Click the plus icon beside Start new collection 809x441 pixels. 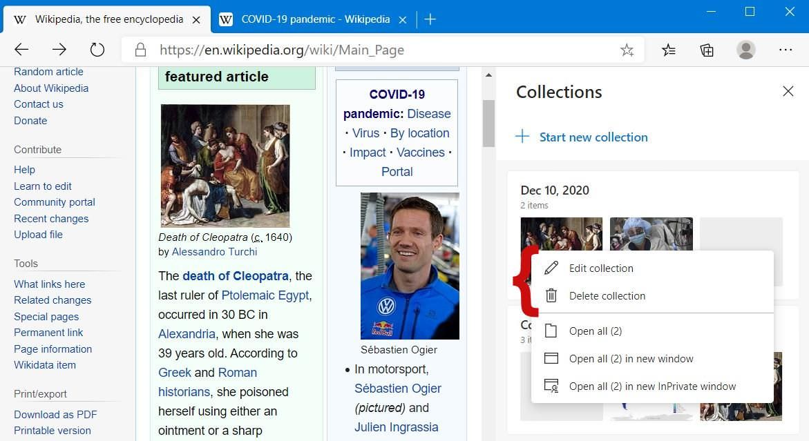coord(522,137)
